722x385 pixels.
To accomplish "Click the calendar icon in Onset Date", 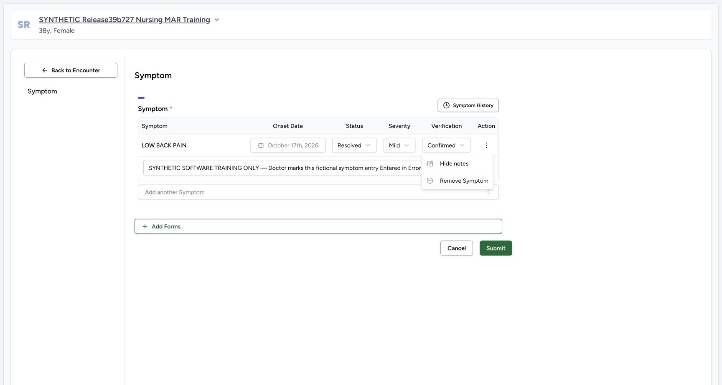I will 261,145.
